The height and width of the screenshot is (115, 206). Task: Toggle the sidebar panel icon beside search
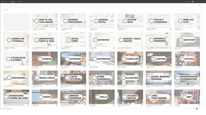3,5
